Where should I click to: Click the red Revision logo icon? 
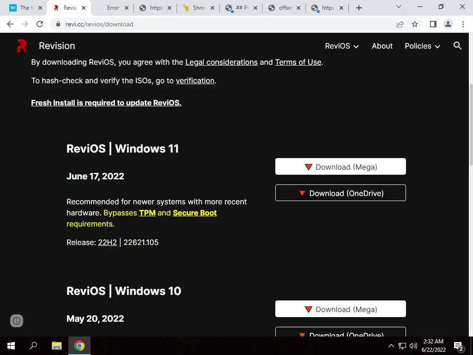[22, 46]
